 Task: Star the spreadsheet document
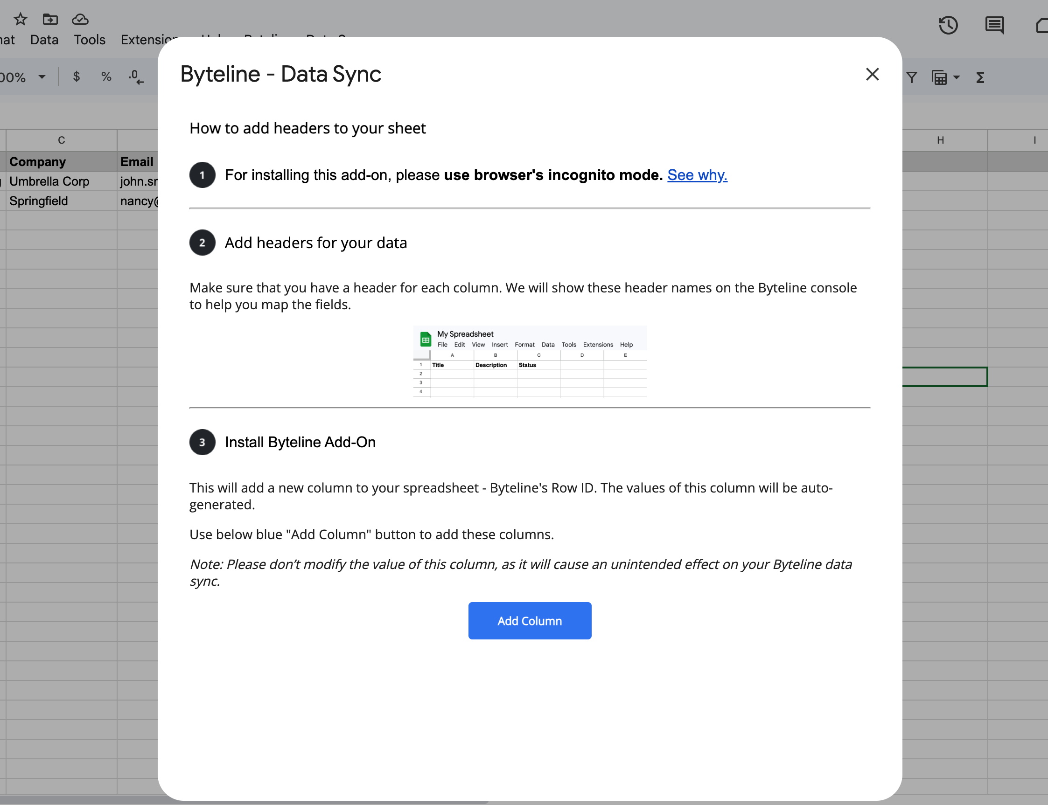tap(20, 19)
